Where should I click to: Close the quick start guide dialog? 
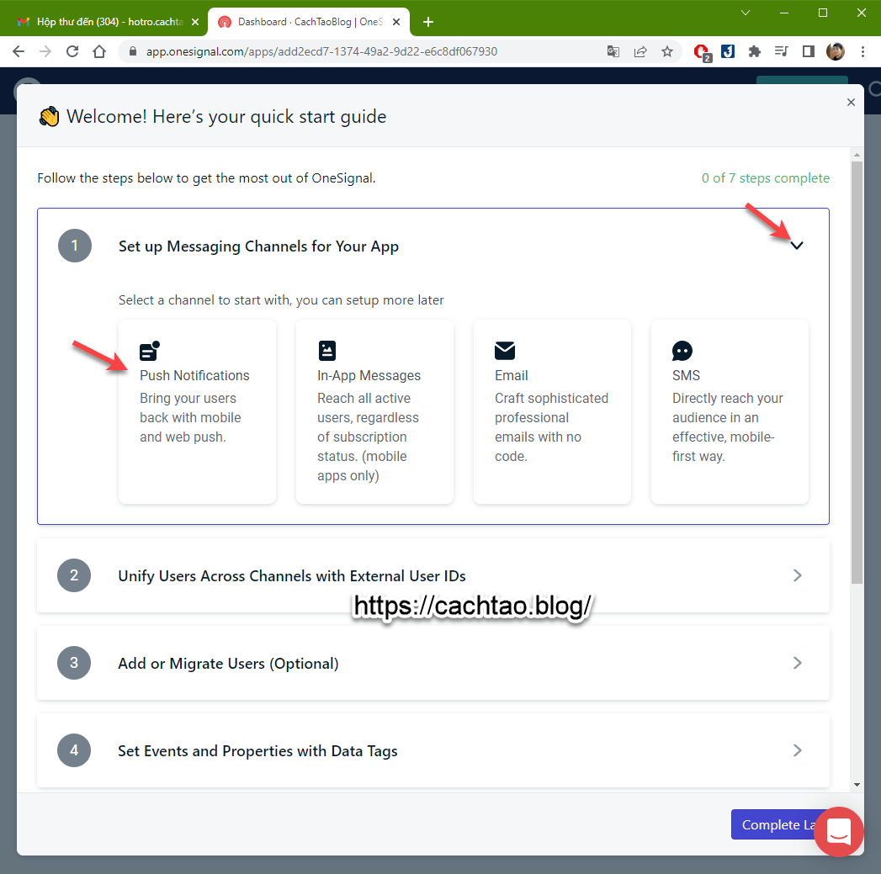851,103
